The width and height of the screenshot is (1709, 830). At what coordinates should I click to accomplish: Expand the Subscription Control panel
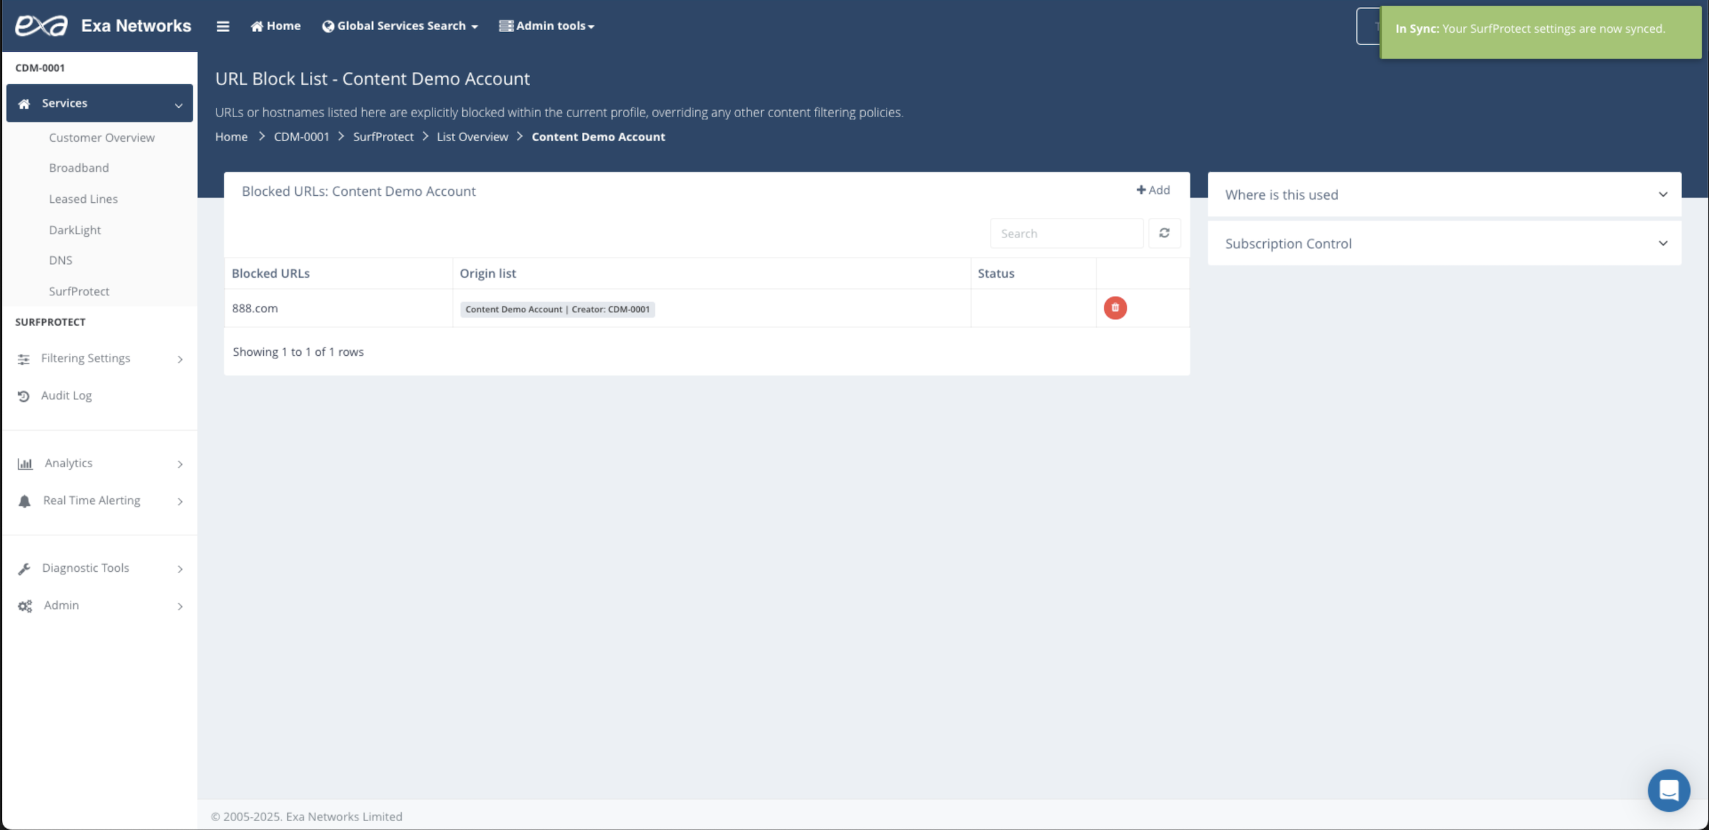(1444, 244)
